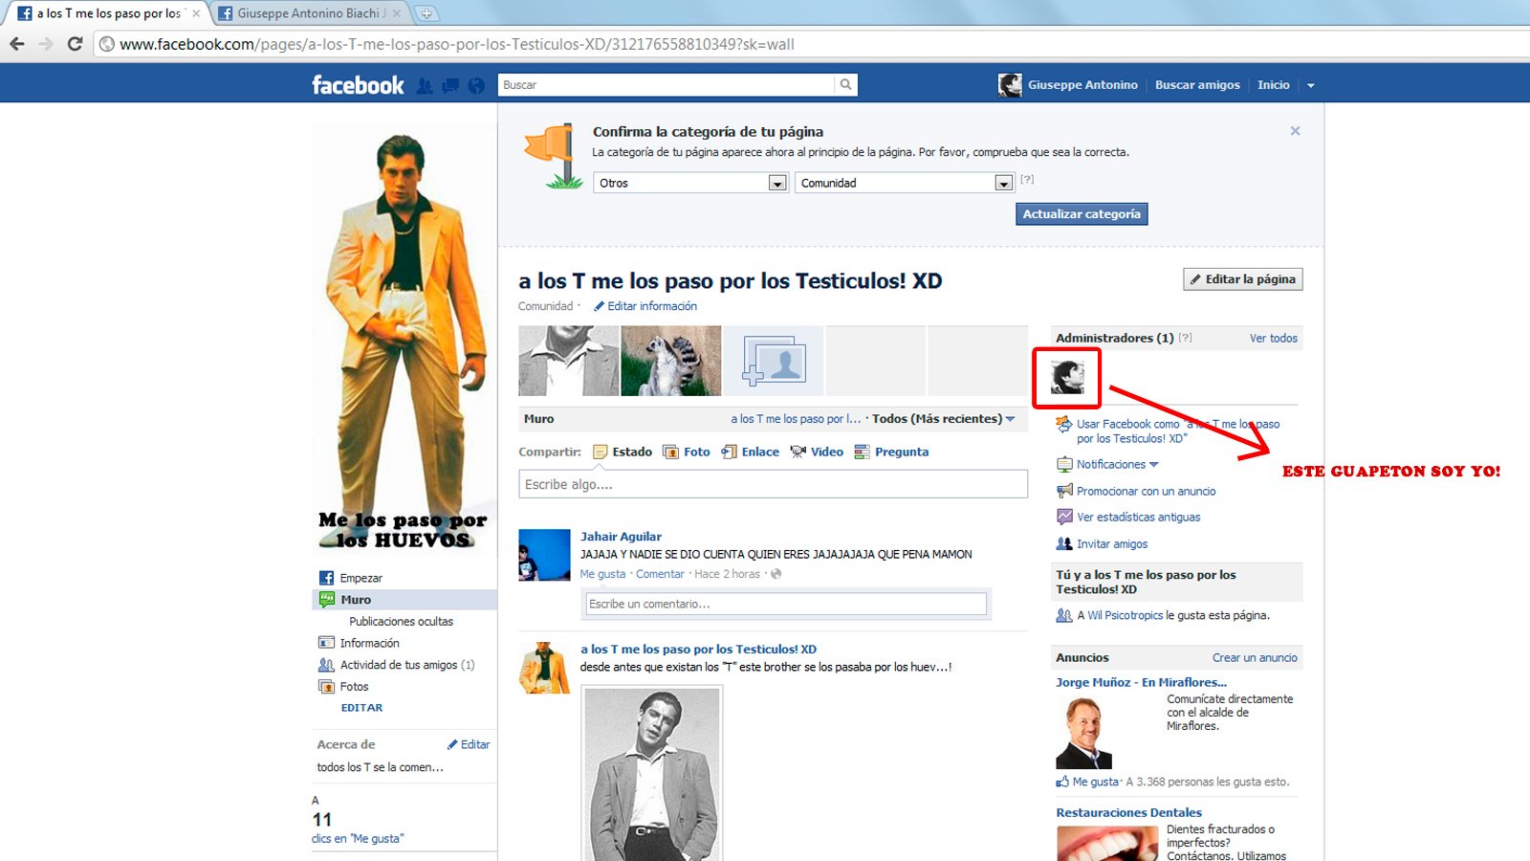The image size is (1530, 861).
Task: Open Muro in the left sidebar
Action: pos(404,600)
